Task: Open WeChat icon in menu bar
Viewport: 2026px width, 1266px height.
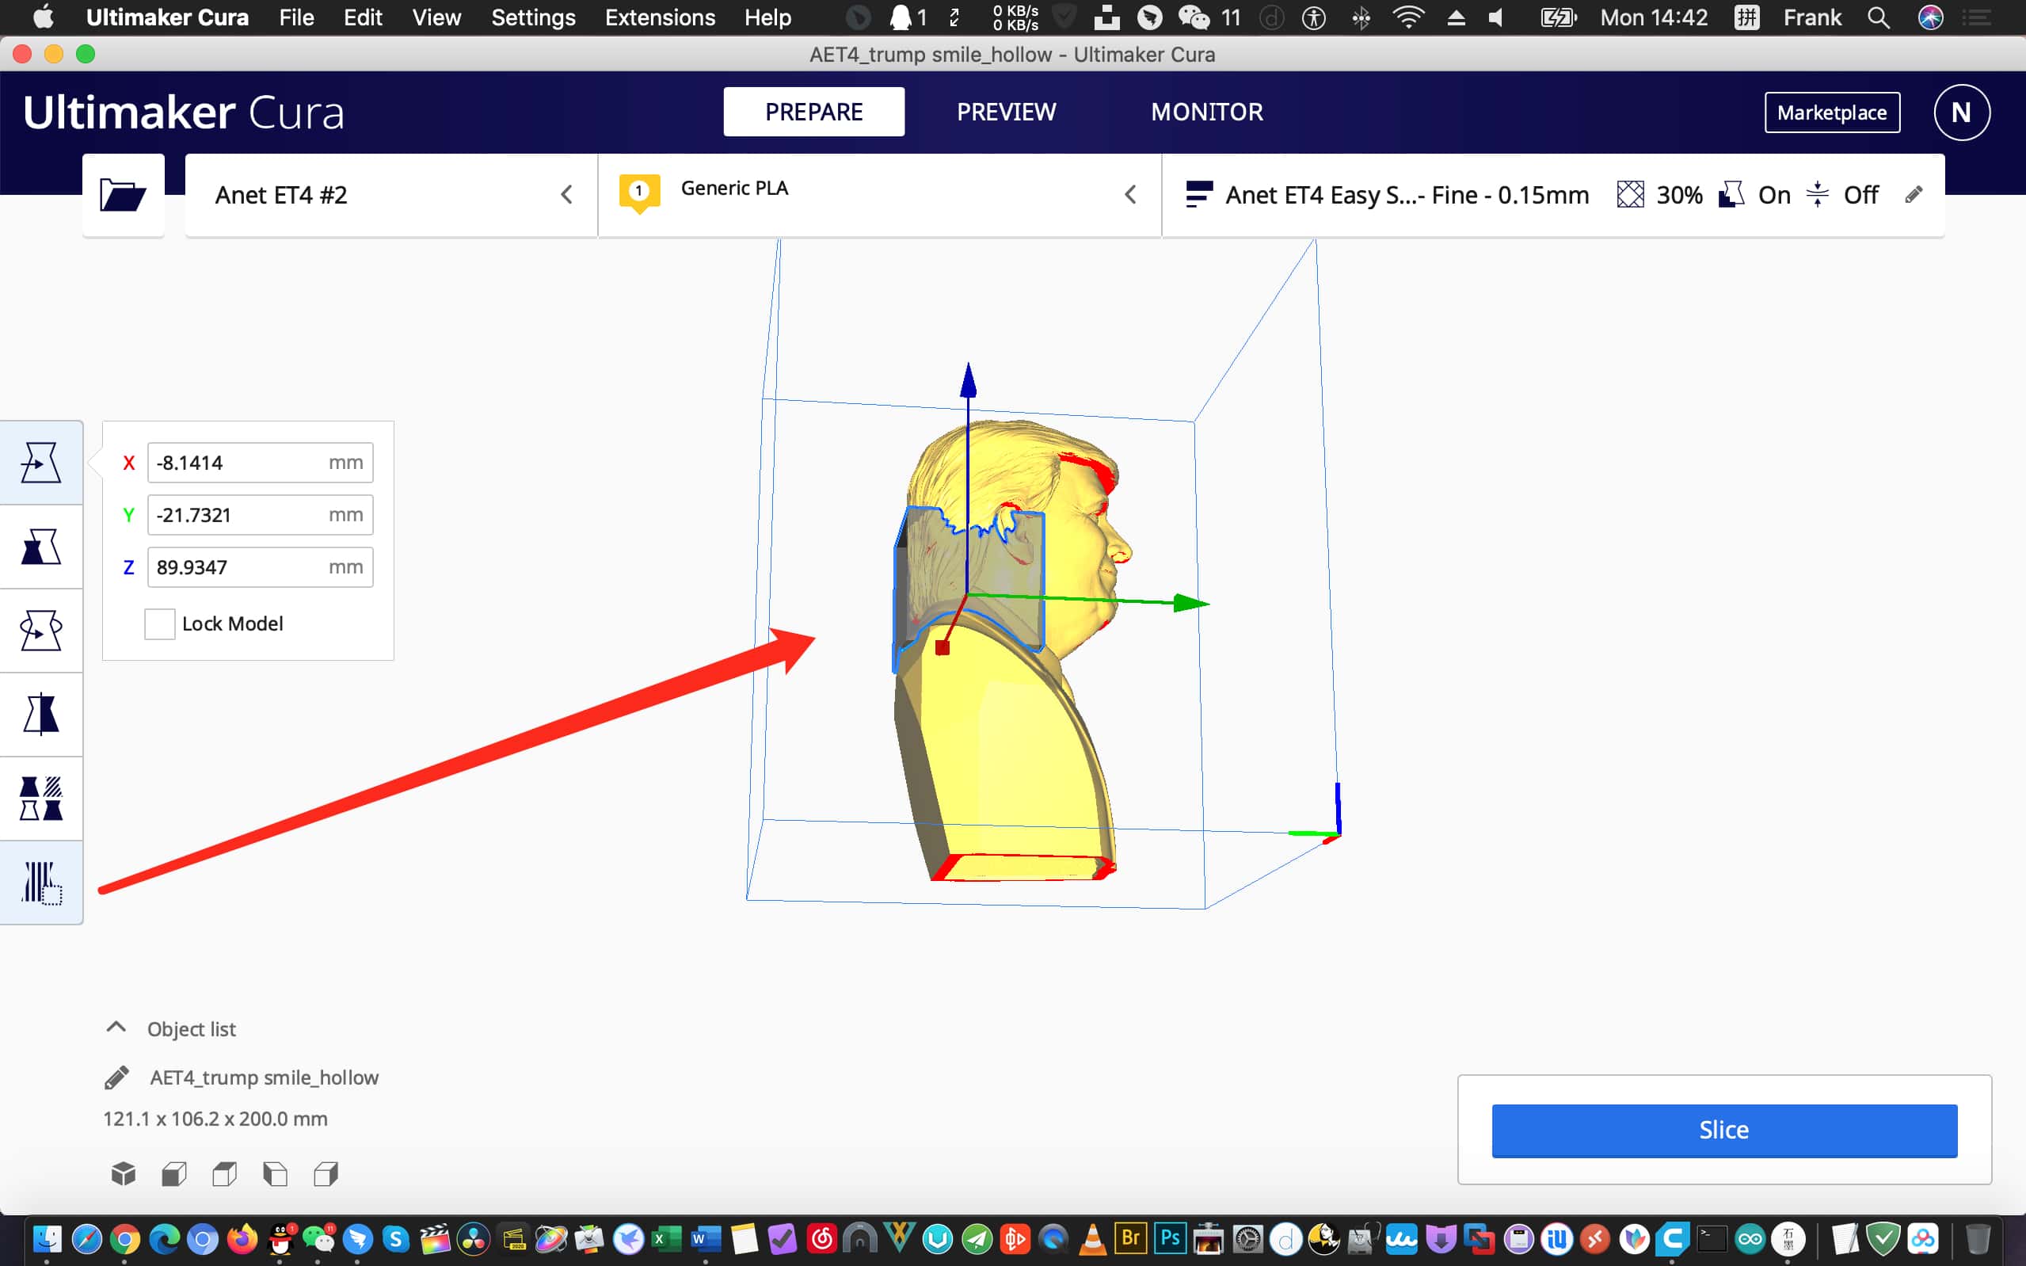Action: (1194, 17)
